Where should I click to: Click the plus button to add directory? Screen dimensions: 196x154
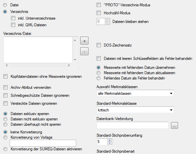coord(84,41)
